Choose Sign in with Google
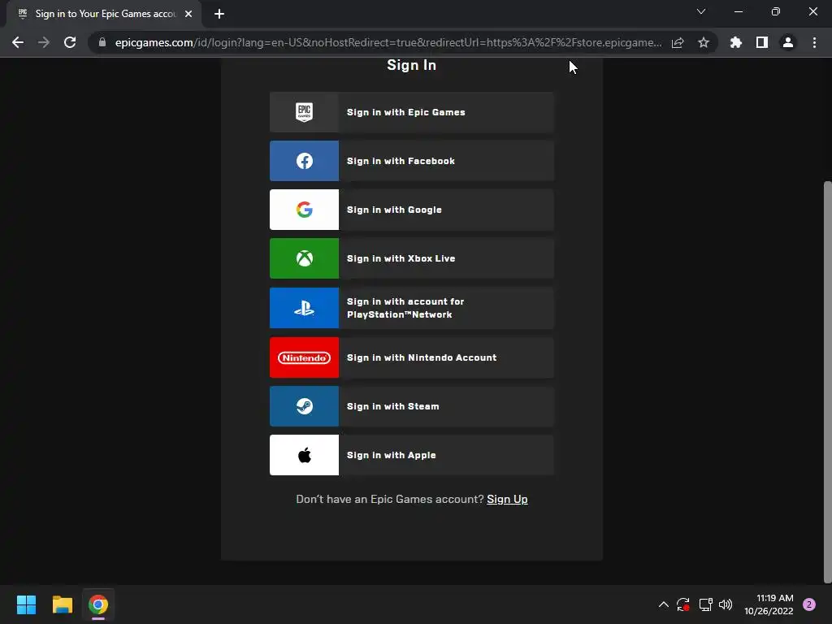The width and height of the screenshot is (832, 624). [412, 210]
